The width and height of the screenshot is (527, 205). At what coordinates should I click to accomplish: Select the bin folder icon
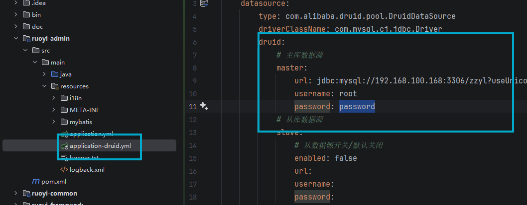pyautogui.click(x=26, y=15)
